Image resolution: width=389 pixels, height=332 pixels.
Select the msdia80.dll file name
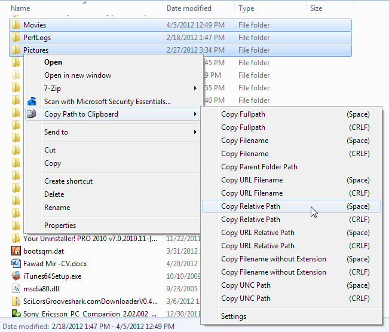click(41, 289)
